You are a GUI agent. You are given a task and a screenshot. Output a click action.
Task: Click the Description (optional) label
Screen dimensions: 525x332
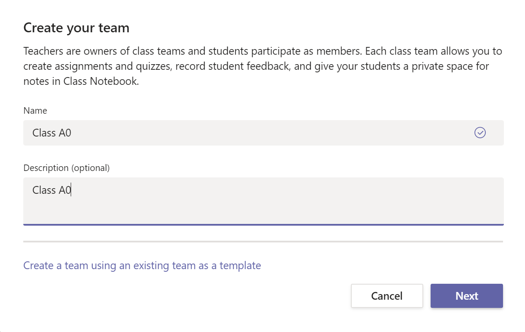coord(67,168)
